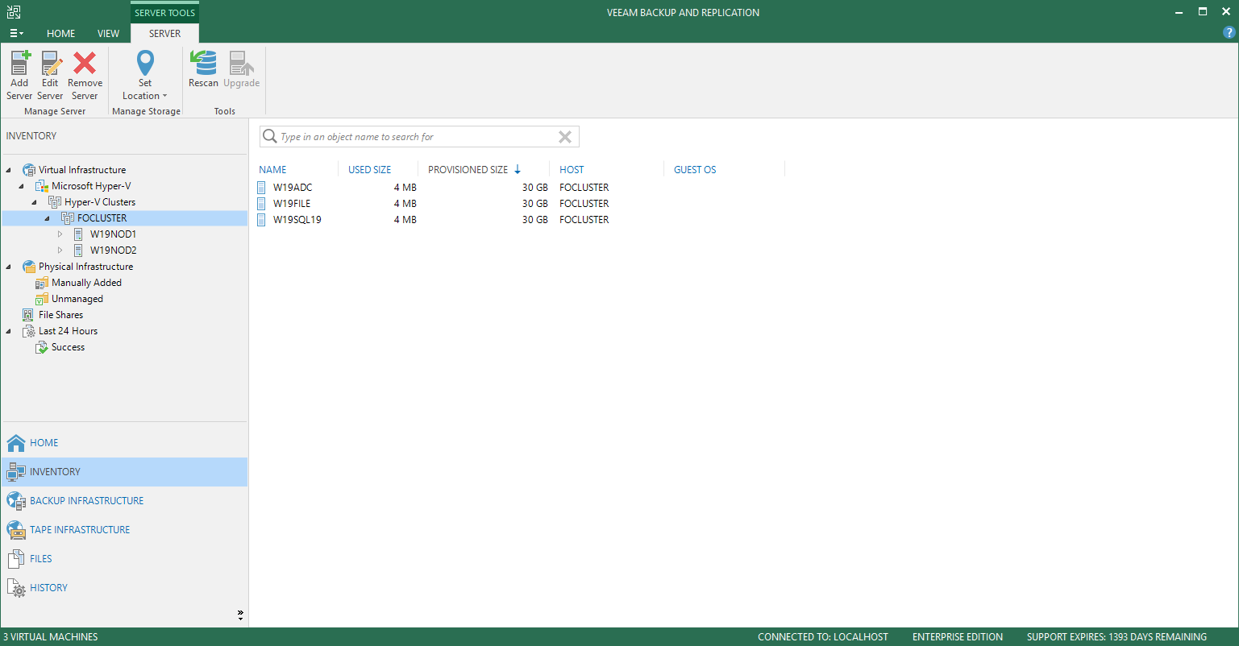
Task: Click 30 GB provisioned size of W19SQL19
Action: tap(534, 220)
